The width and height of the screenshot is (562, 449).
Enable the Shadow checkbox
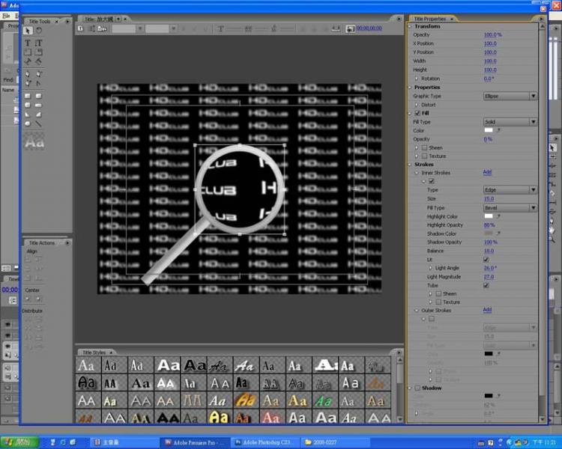tap(418, 388)
